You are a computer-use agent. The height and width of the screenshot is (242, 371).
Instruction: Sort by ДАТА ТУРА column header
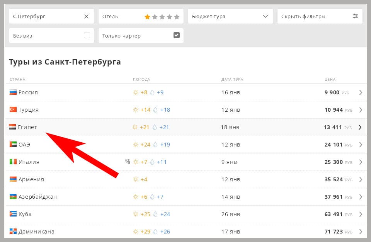[x=232, y=79]
